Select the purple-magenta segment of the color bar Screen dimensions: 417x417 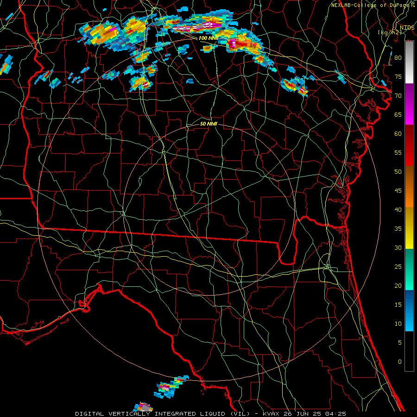point(409,104)
